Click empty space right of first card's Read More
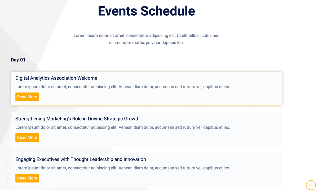 159,97
